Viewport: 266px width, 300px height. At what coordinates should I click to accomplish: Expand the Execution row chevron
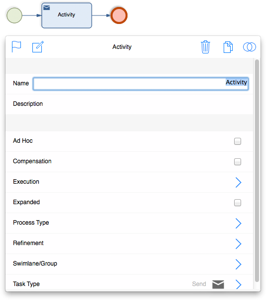[x=238, y=182]
